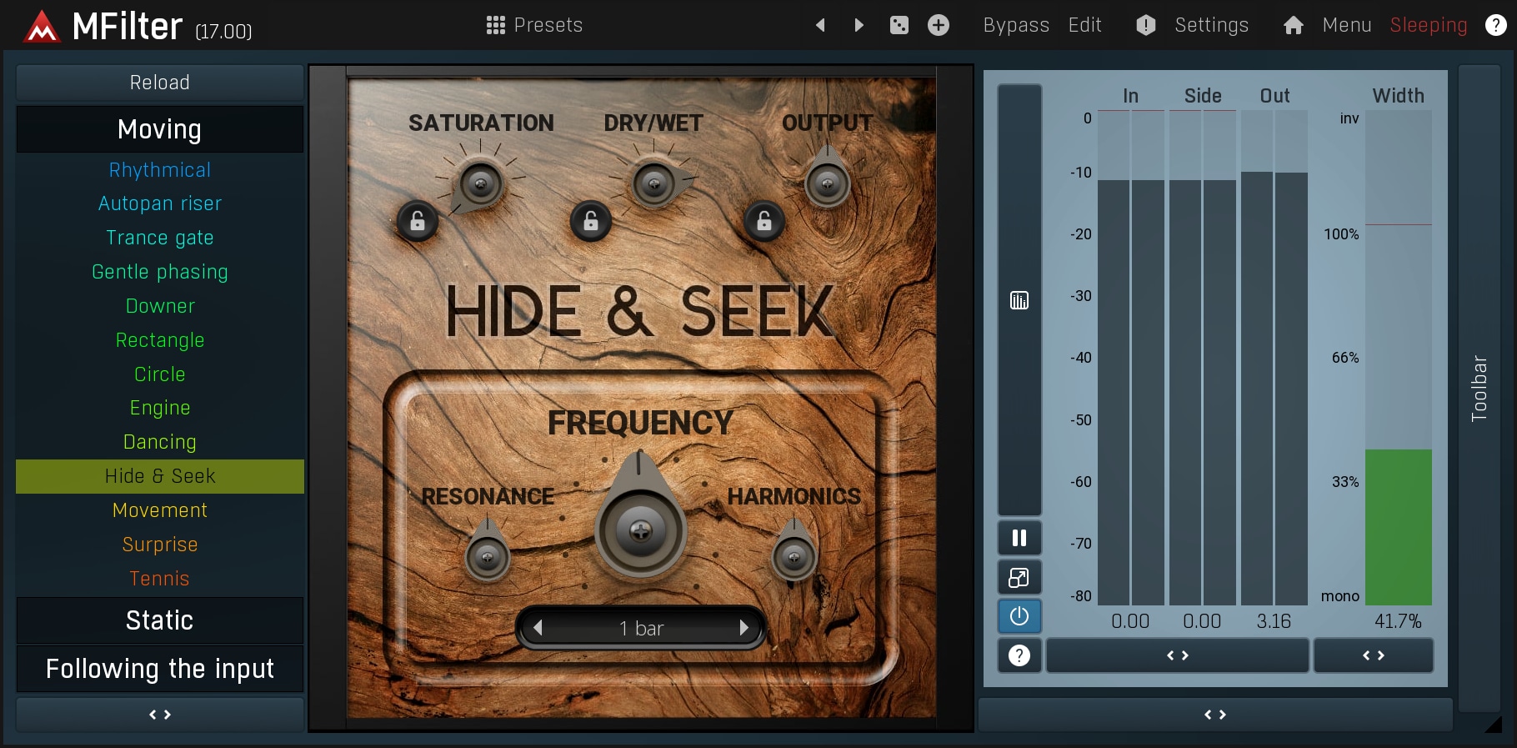Go to next preset using right arrow

point(859,25)
